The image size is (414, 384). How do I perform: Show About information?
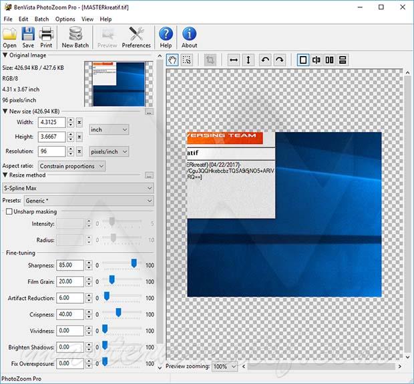[x=190, y=37]
